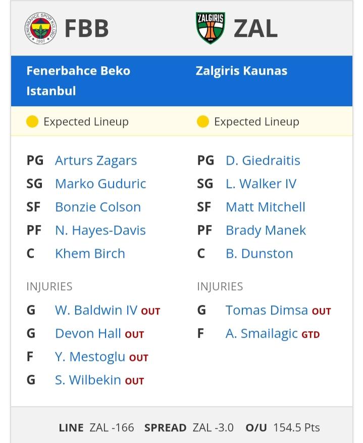This screenshot has height=443, width=363.
Task: Select Bonzie Colson in lineup
Action: tap(98, 207)
